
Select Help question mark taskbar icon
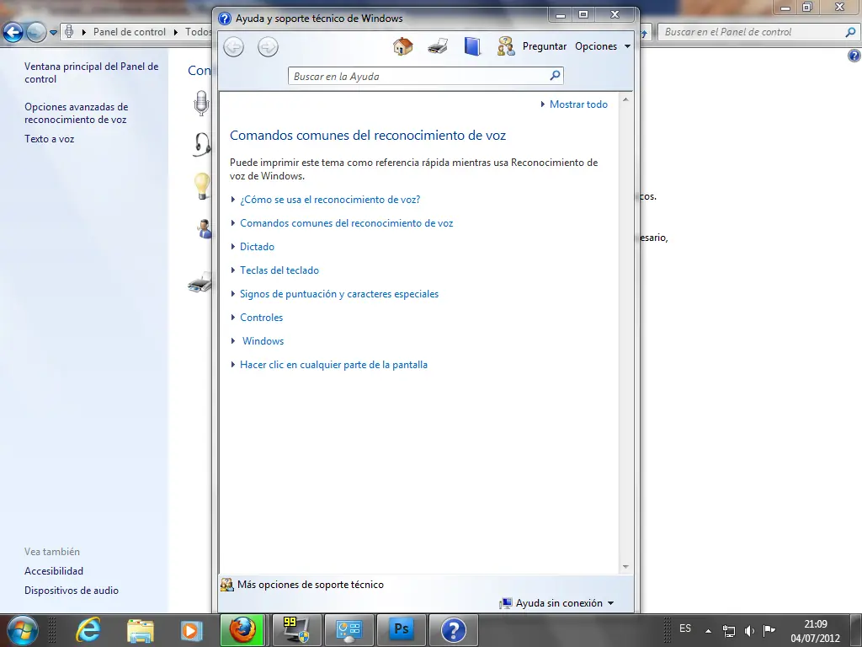[x=454, y=630]
